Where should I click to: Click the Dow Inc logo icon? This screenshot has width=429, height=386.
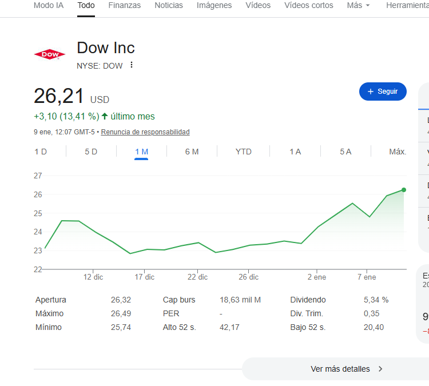[x=50, y=54]
